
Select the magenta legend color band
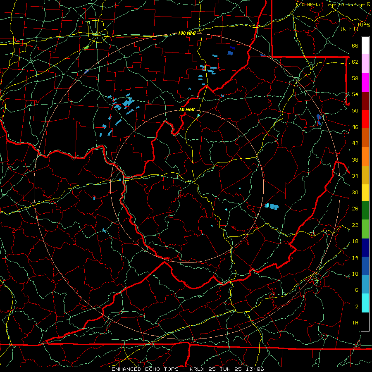tap(365, 82)
